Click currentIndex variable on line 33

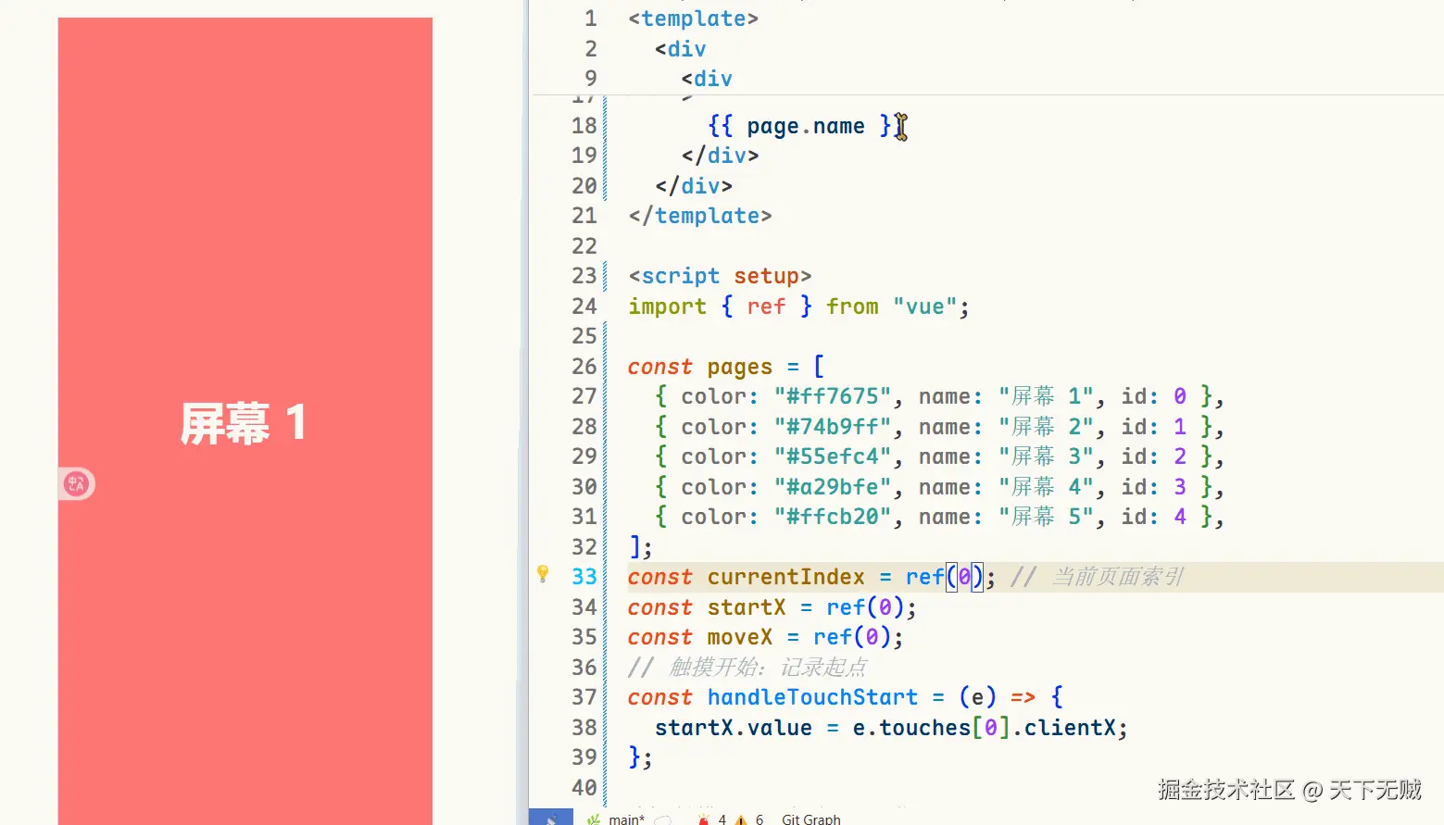tap(785, 577)
